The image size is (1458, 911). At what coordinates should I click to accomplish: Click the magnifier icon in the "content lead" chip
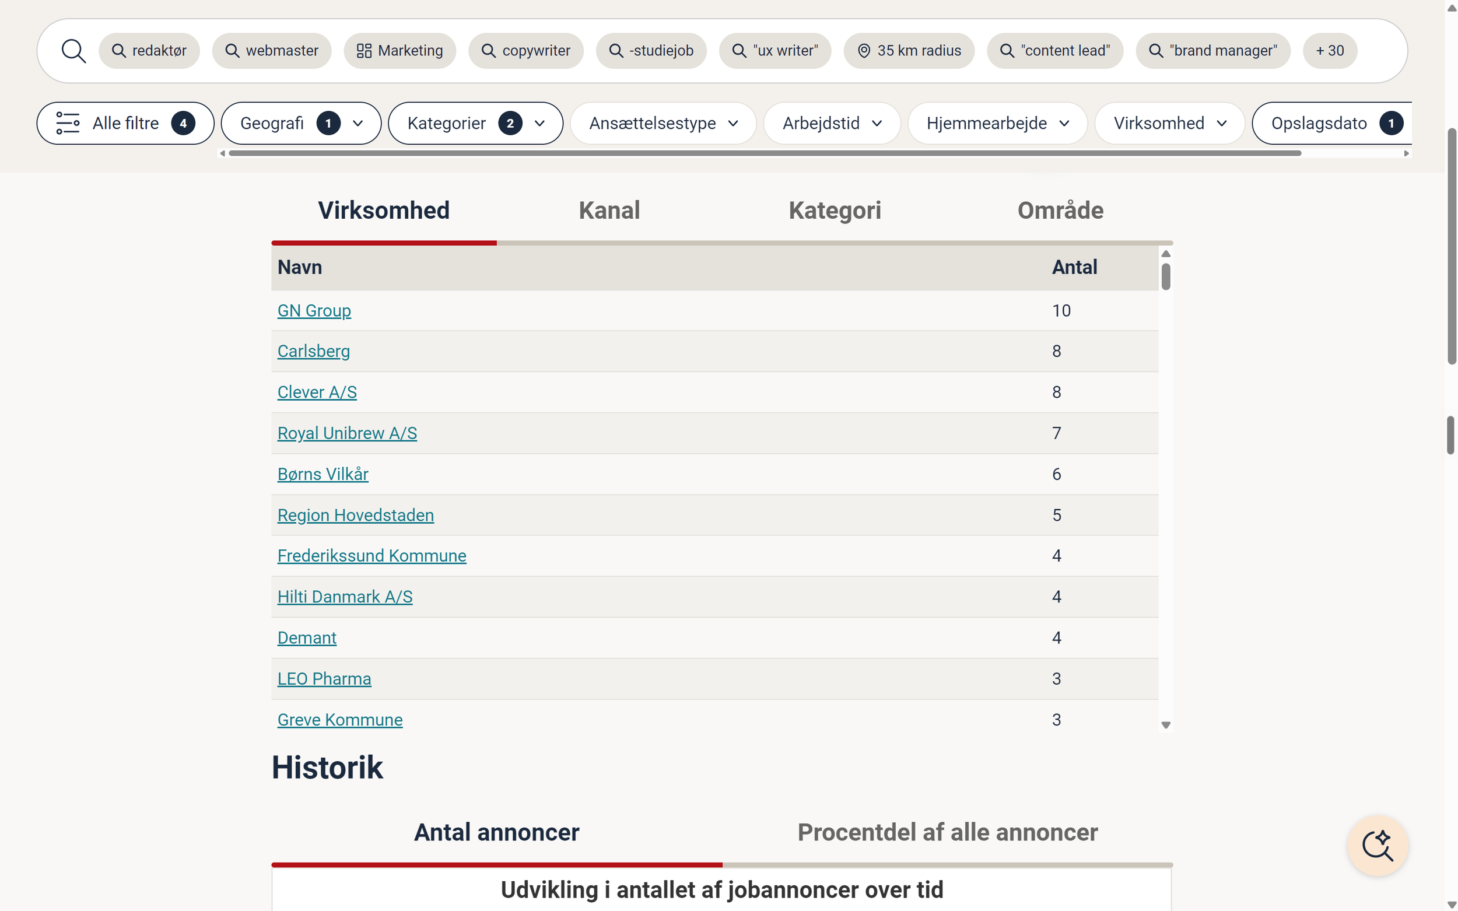1007,51
